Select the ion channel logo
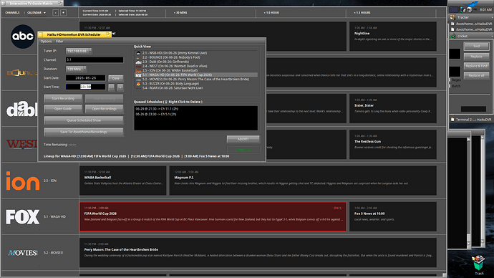Viewport: 494px width, 278px height. click(x=23, y=181)
